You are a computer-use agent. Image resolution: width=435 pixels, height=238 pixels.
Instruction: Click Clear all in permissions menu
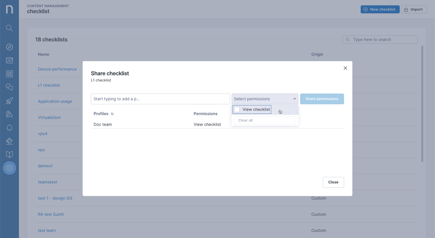245,120
